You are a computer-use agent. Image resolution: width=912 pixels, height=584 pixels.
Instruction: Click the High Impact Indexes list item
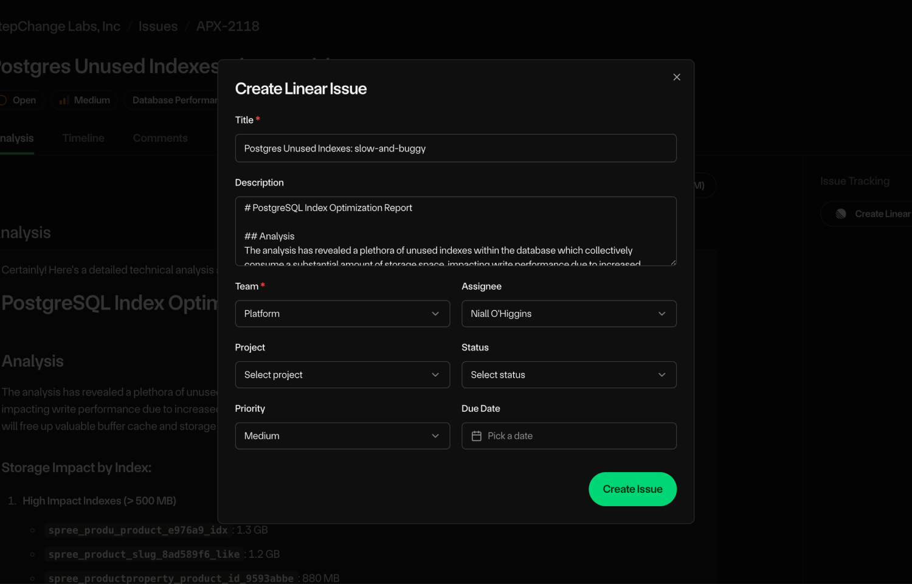tap(99, 501)
